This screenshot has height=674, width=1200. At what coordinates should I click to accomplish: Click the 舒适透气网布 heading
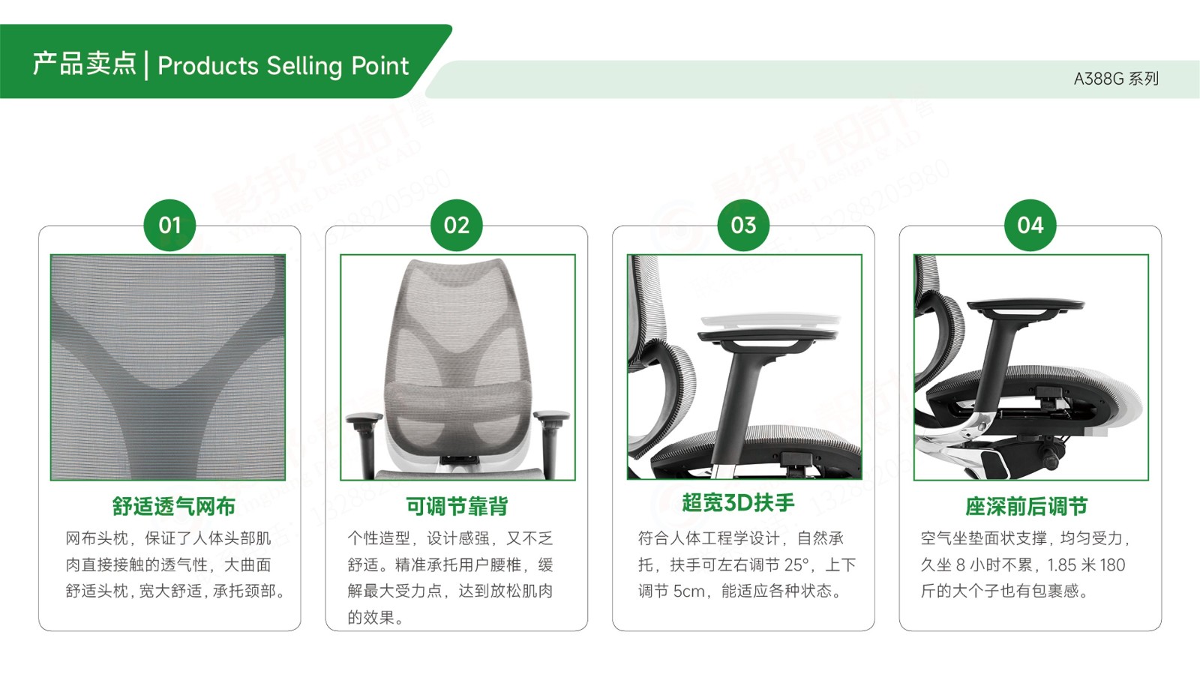[x=174, y=506]
